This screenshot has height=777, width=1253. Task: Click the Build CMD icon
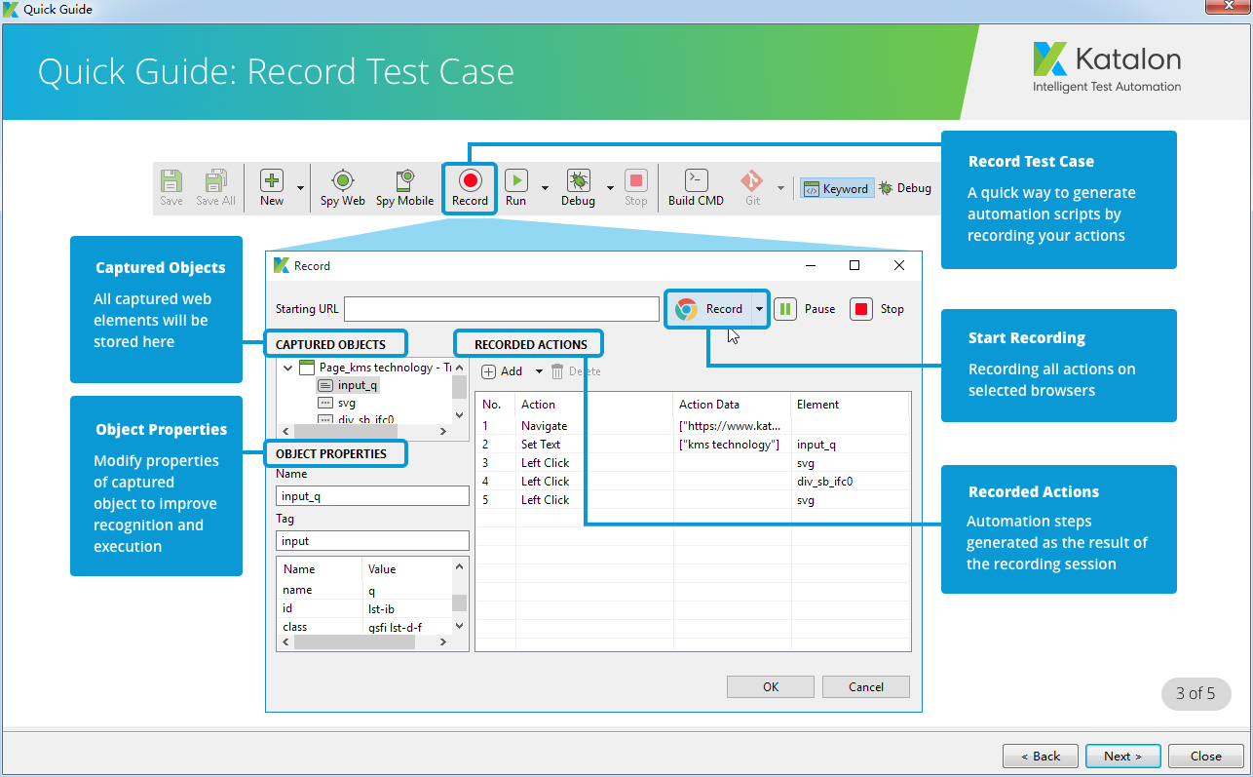click(696, 181)
